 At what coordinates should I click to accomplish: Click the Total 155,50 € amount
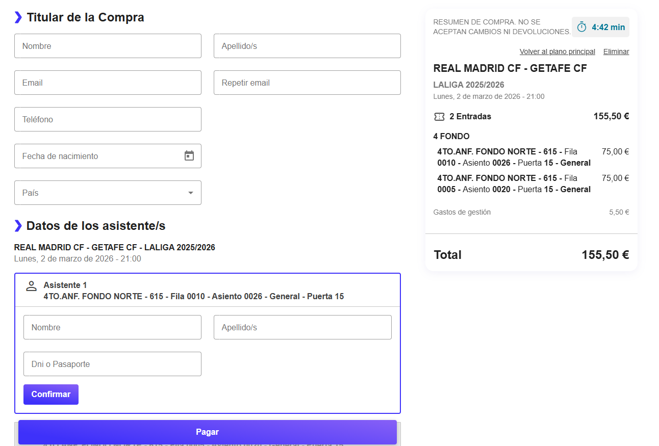click(605, 255)
